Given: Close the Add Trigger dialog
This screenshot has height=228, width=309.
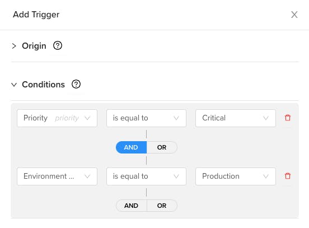Looking at the screenshot, I should (x=294, y=15).
